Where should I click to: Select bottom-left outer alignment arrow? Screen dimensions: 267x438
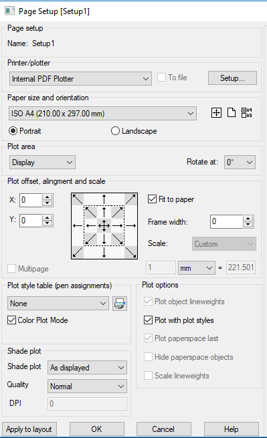click(x=78, y=252)
